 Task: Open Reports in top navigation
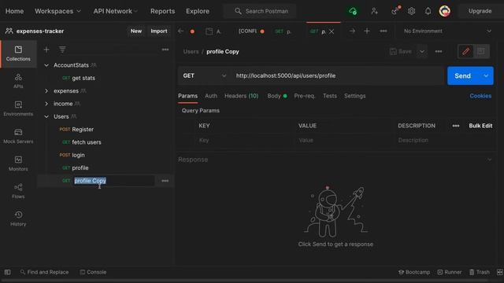coord(163,11)
